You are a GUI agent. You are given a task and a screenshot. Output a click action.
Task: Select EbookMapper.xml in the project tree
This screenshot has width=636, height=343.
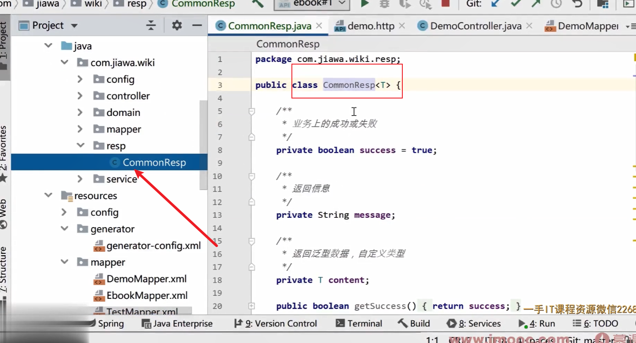pos(147,295)
